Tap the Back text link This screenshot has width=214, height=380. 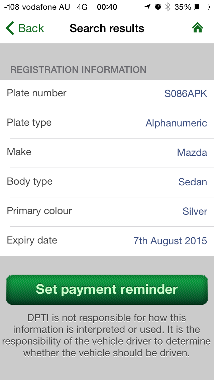click(x=31, y=28)
